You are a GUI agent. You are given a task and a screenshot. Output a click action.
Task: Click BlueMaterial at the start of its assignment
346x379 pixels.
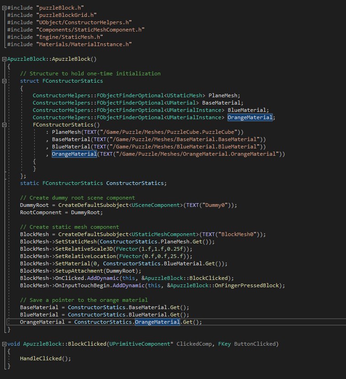point(39,315)
